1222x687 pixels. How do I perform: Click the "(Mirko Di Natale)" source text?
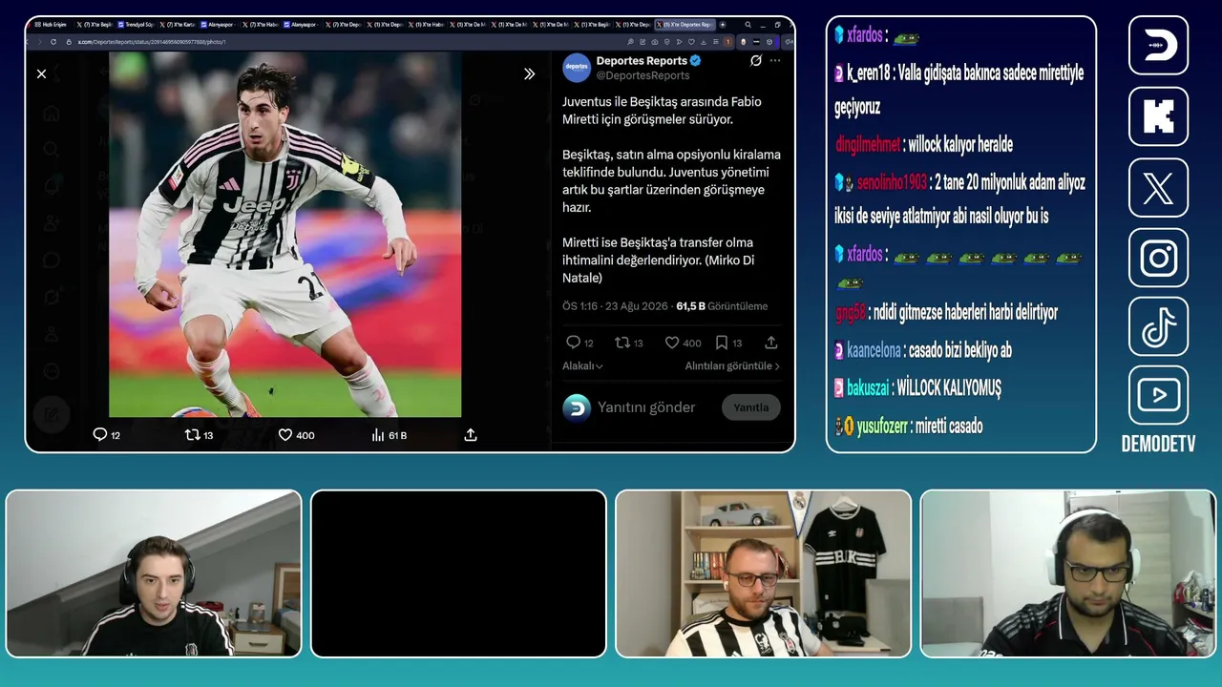[x=659, y=269]
